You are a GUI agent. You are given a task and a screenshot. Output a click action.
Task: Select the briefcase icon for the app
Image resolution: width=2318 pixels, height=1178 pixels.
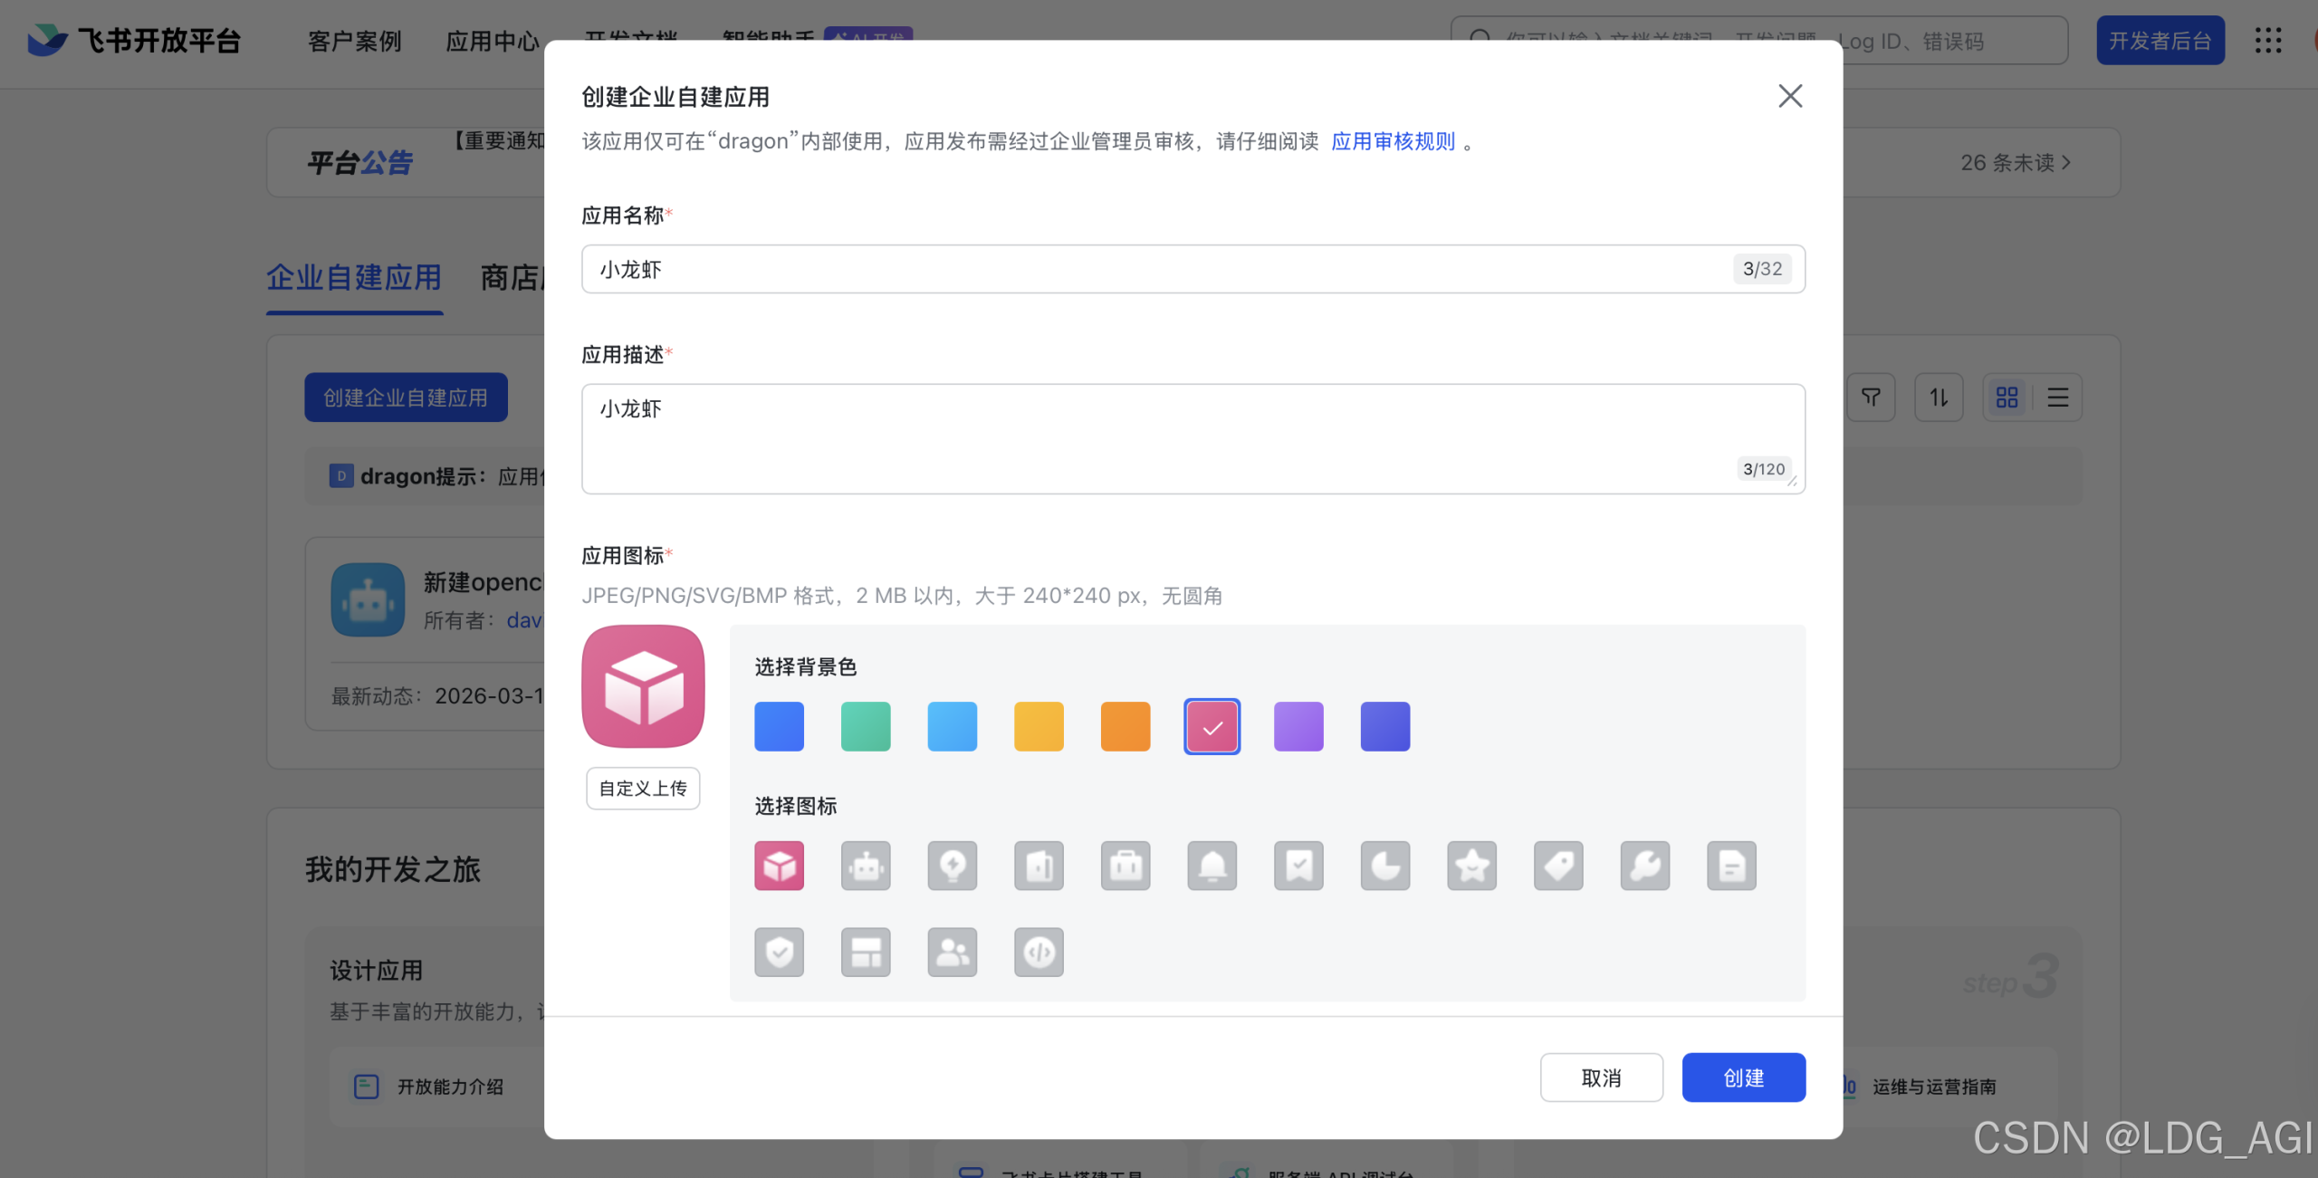(x=1125, y=866)
